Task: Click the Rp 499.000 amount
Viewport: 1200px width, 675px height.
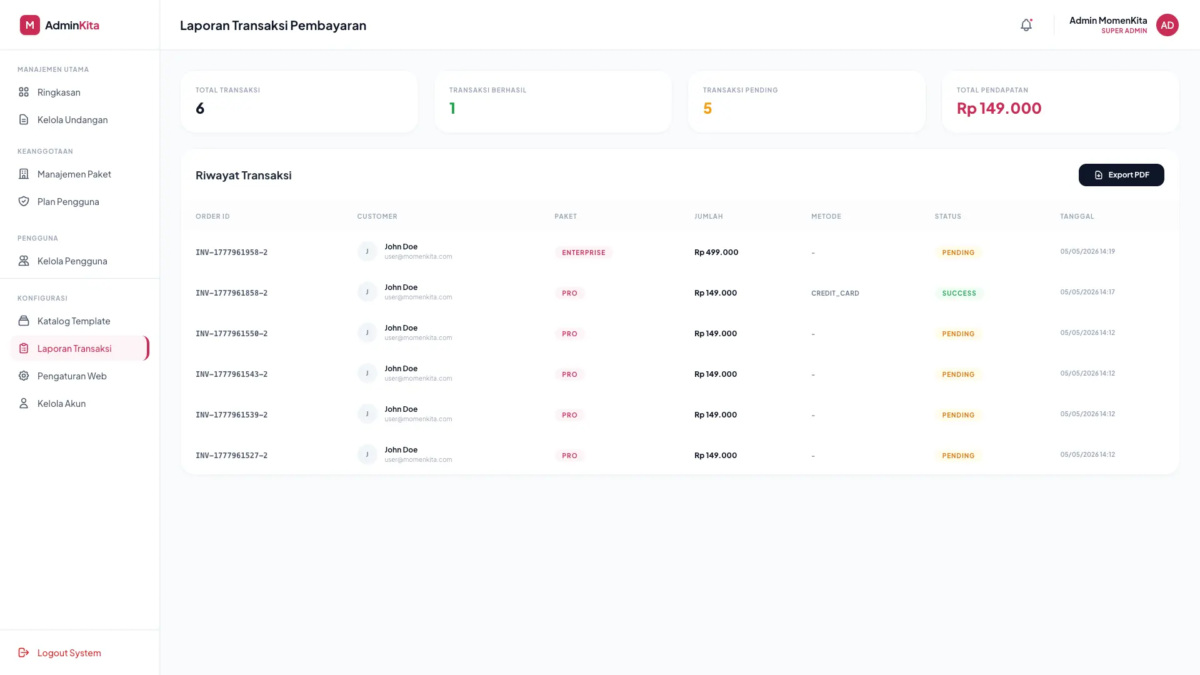Action: (716, 252)
